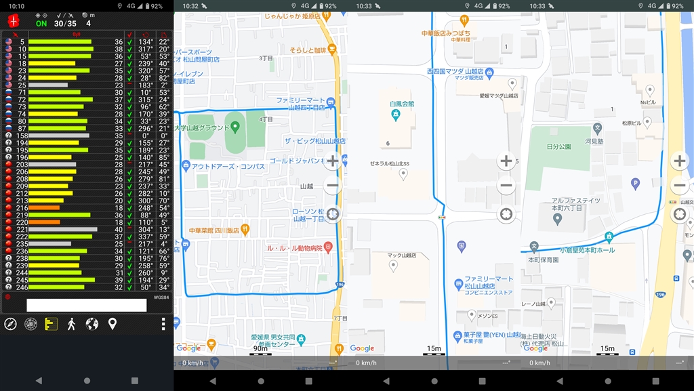Open the globe world map view
Image resolution: width=694 pixels, height=391 pixels.
coord(92,324)
